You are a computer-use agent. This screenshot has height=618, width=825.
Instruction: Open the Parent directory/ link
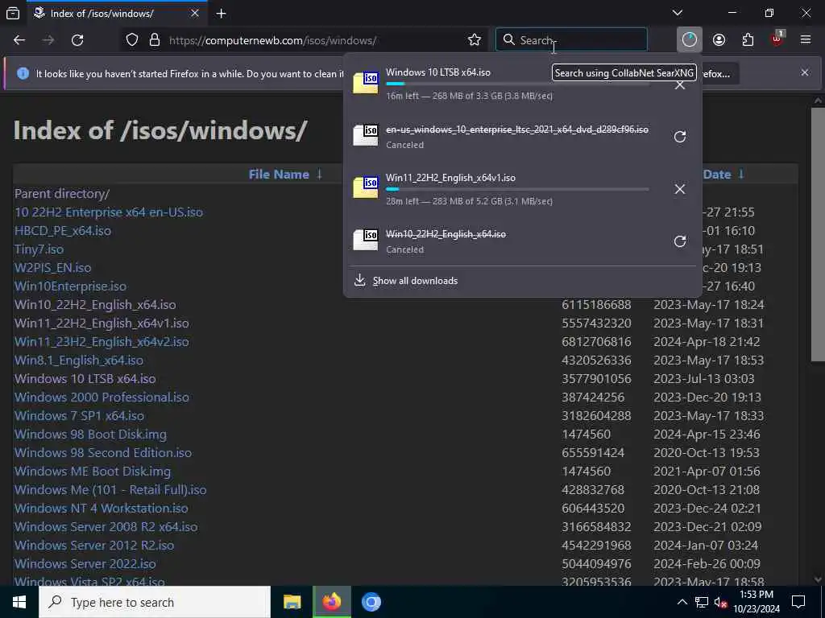(x=62, y=194)
